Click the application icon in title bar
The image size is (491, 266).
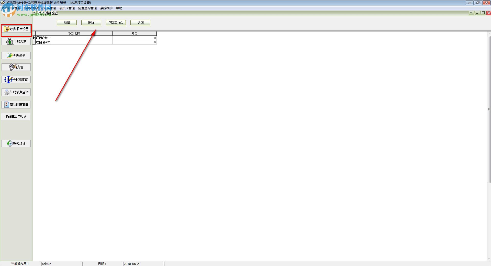coord(3,3)
